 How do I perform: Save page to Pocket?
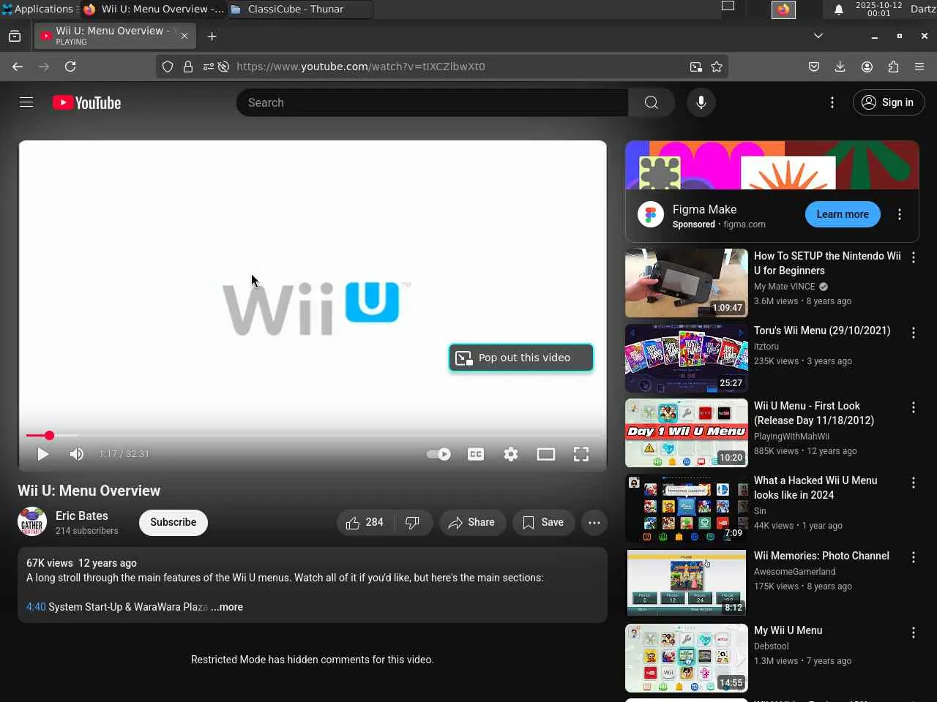(x=814, y=67)
